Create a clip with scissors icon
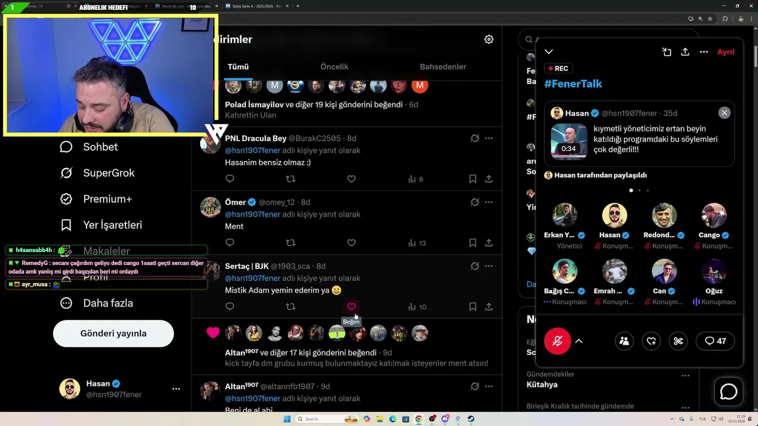This screenshot has height=426, width=758. tap(679, 341)
